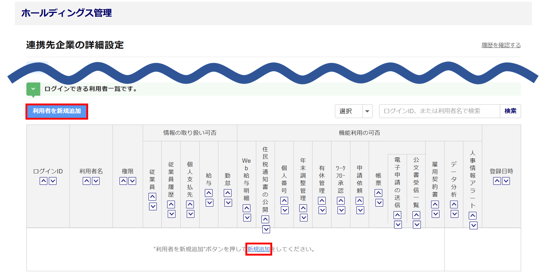Image resolution: width=542 pixels, height=274 pixels.
Task: Sort 従業員 column ascending
Action: (152, 197)
